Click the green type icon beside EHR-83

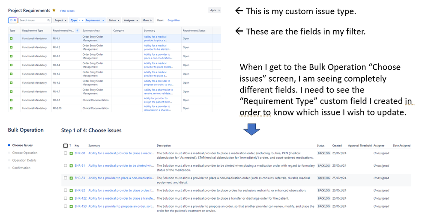point(71,178)
